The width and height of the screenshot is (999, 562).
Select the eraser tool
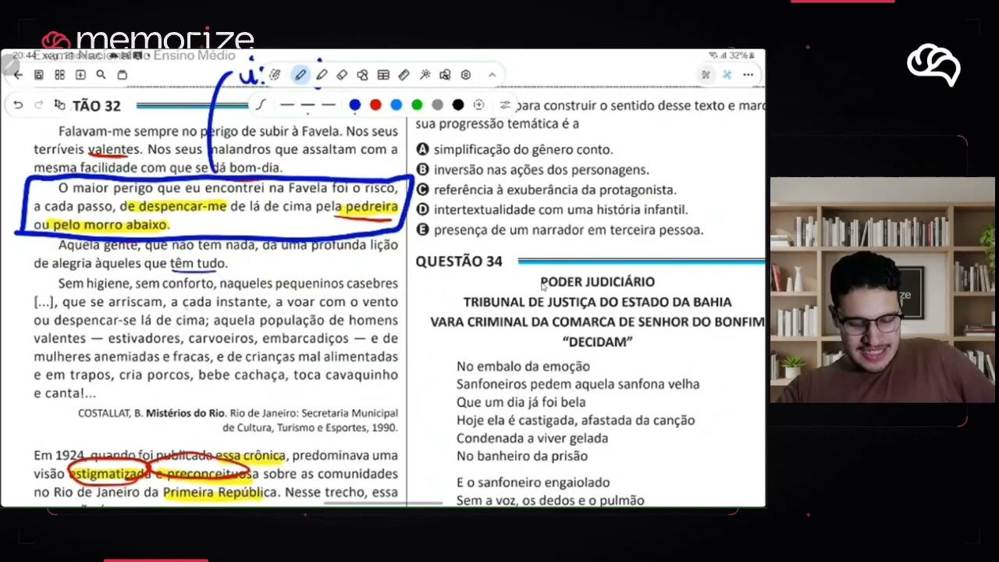point(342,75)
